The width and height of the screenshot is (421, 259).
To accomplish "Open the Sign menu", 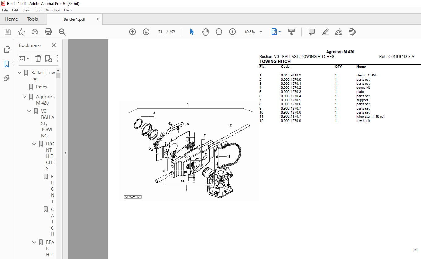I will 38,10.
